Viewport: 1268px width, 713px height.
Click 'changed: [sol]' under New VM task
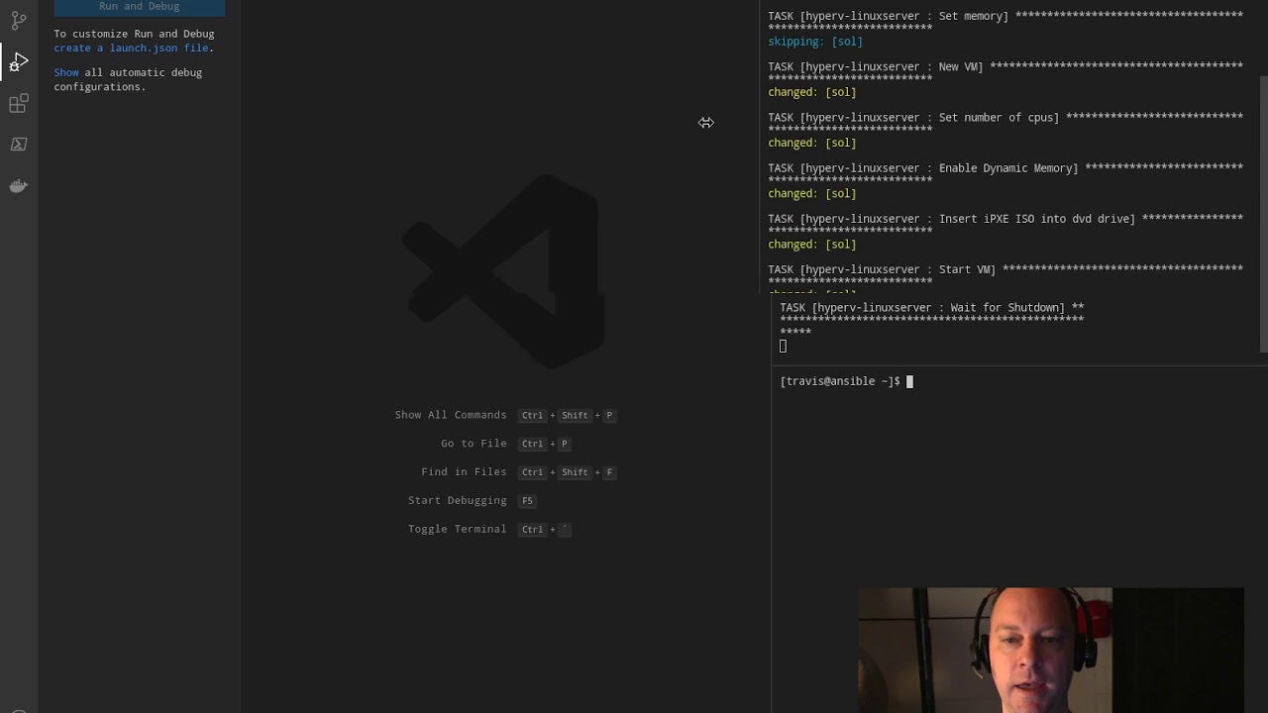812,92
